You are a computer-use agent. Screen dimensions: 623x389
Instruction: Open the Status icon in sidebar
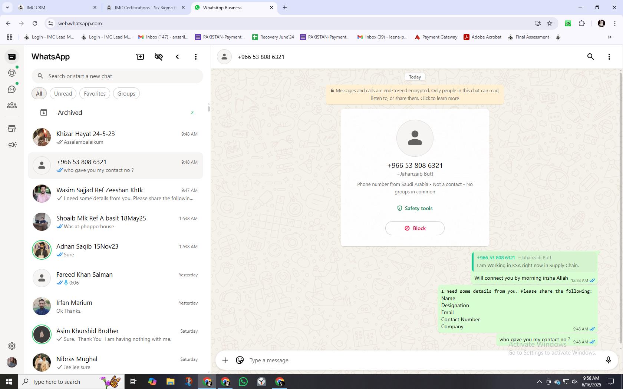[x=12, y=73]
